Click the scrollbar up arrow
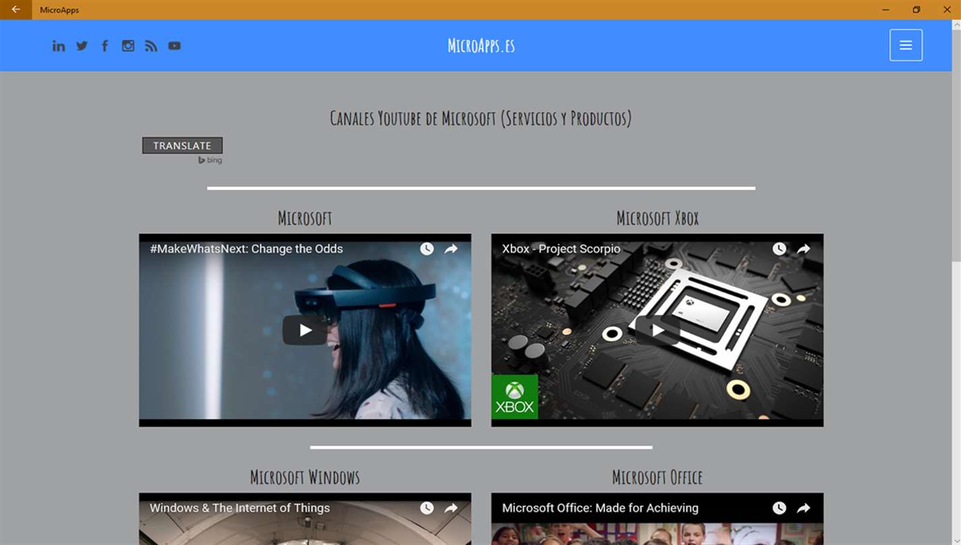 coord(956,25)
